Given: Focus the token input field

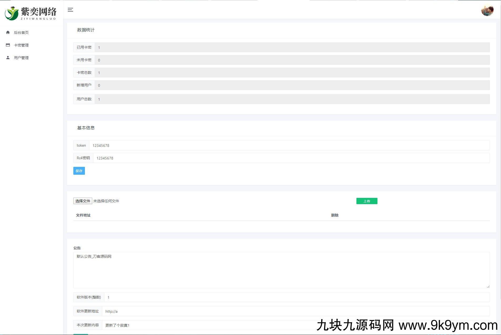Looking at the screenshot, I should (x=289, y=145).
